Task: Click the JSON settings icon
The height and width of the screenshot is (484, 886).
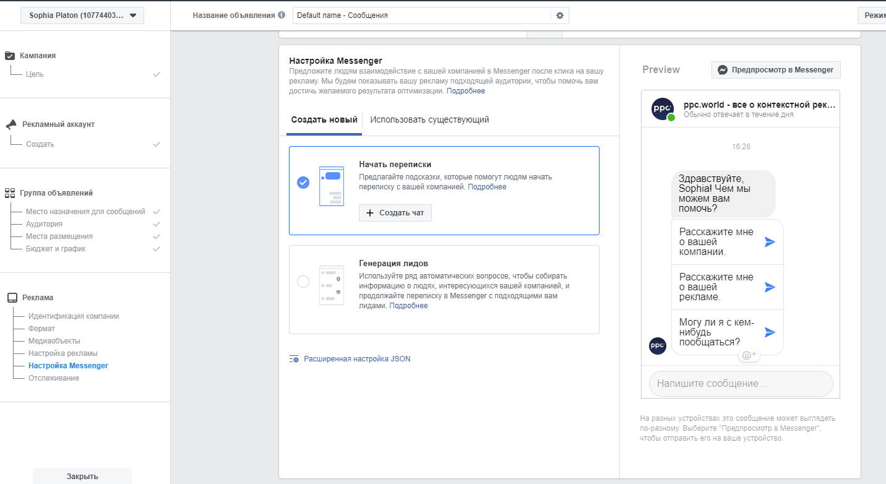Action: [x=295, y=359]
